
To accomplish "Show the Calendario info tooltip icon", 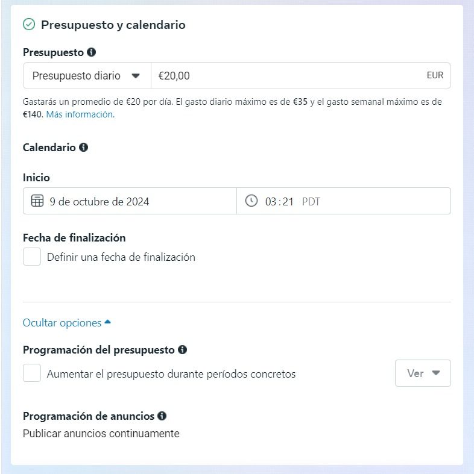I will coord(84,147).
